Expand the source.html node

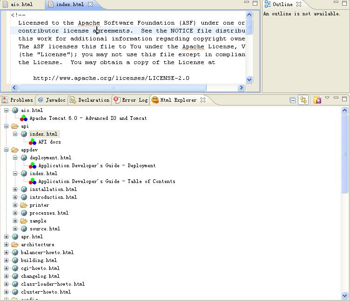[x=15, y=229]
